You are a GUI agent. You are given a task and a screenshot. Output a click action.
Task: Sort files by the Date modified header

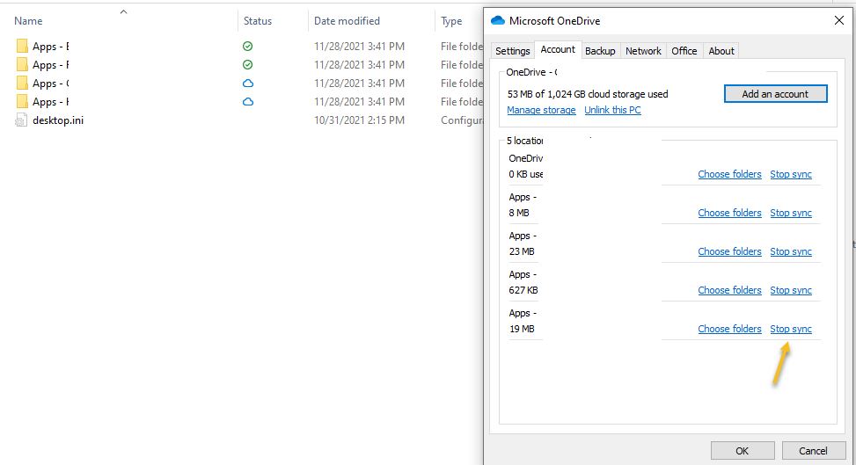click(348, 21)
